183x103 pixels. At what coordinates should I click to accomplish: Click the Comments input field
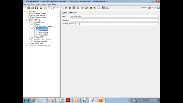click(x=114, y=20)
